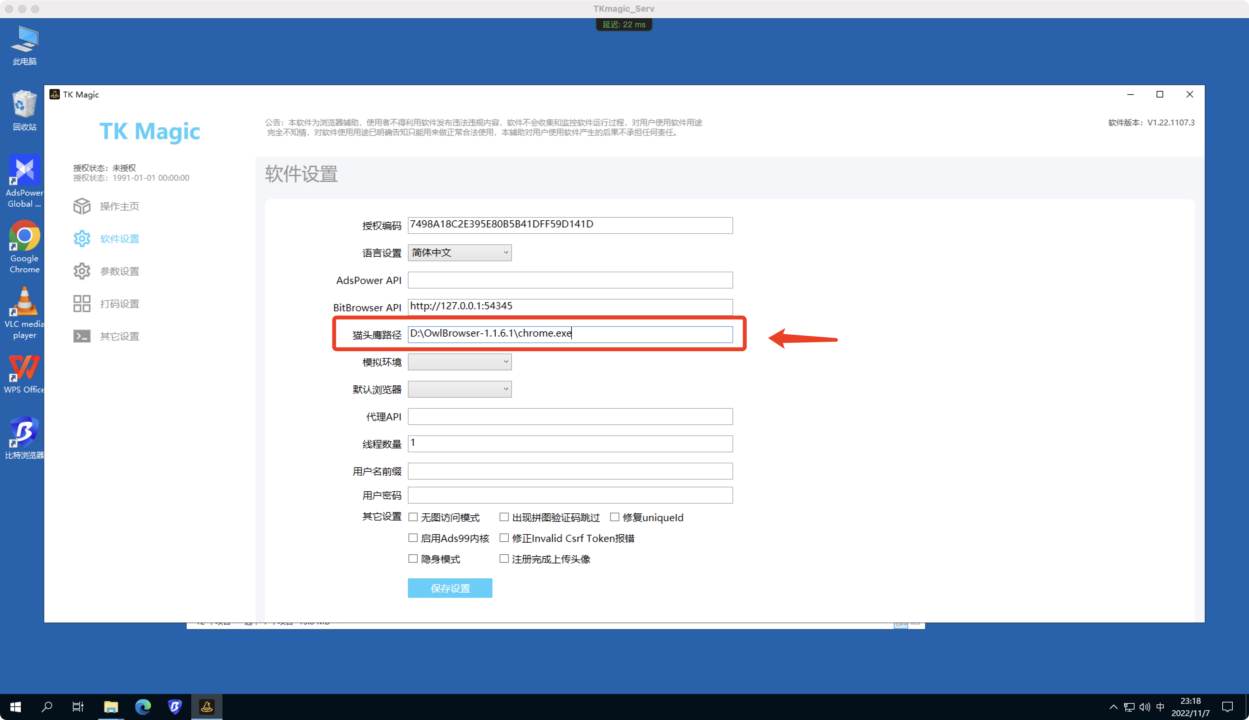Open the 操作主页 panel
This screenshot has height=720, width=1249.
point(119,206)
